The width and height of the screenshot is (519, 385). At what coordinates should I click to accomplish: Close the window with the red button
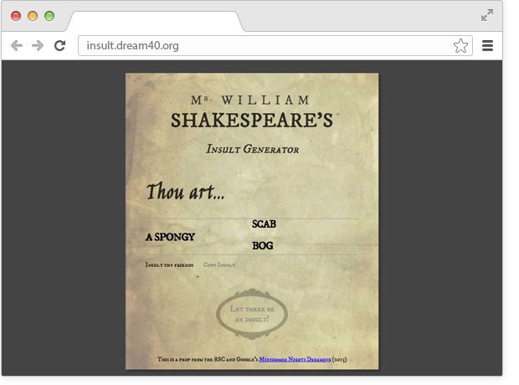[16, 16]
